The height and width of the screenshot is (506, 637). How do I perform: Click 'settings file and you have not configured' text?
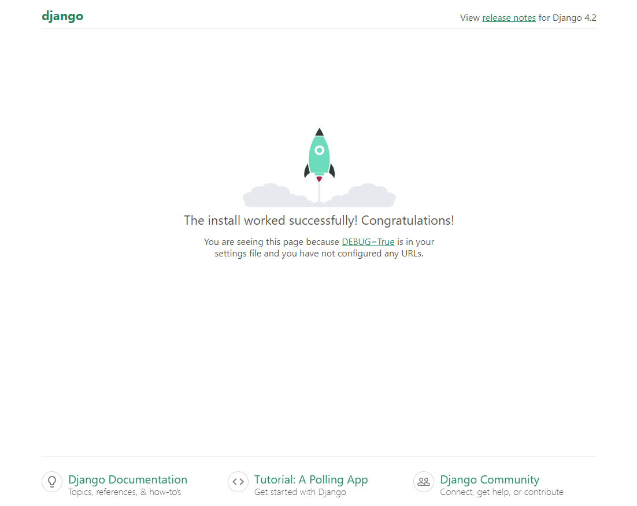[298, 254]
